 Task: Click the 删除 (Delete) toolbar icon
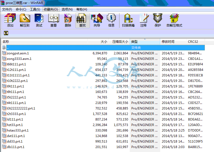click(68, 18)
